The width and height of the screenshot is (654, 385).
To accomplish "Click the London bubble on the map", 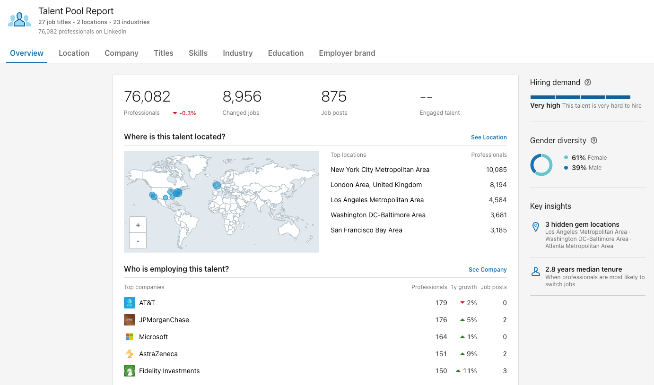I will (x=217, y=186).
